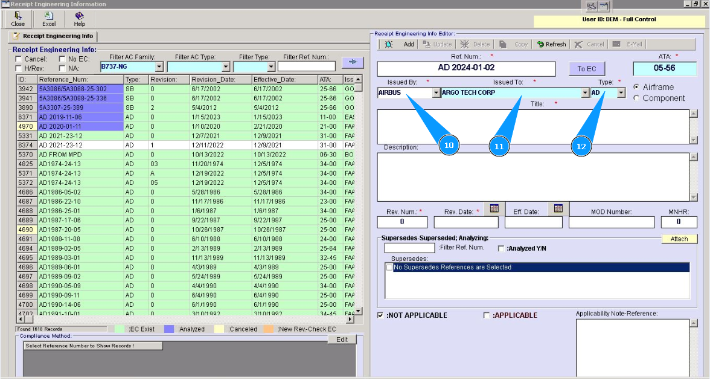The width and height of the screenshot is (710, 380).
Task: Open the Rev. Date calendar picker
Action: coord(494,208)
